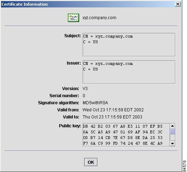Screen dimensions: 187x172
Task: Select the xyz.company.com heading text
Action: [99, 18]
